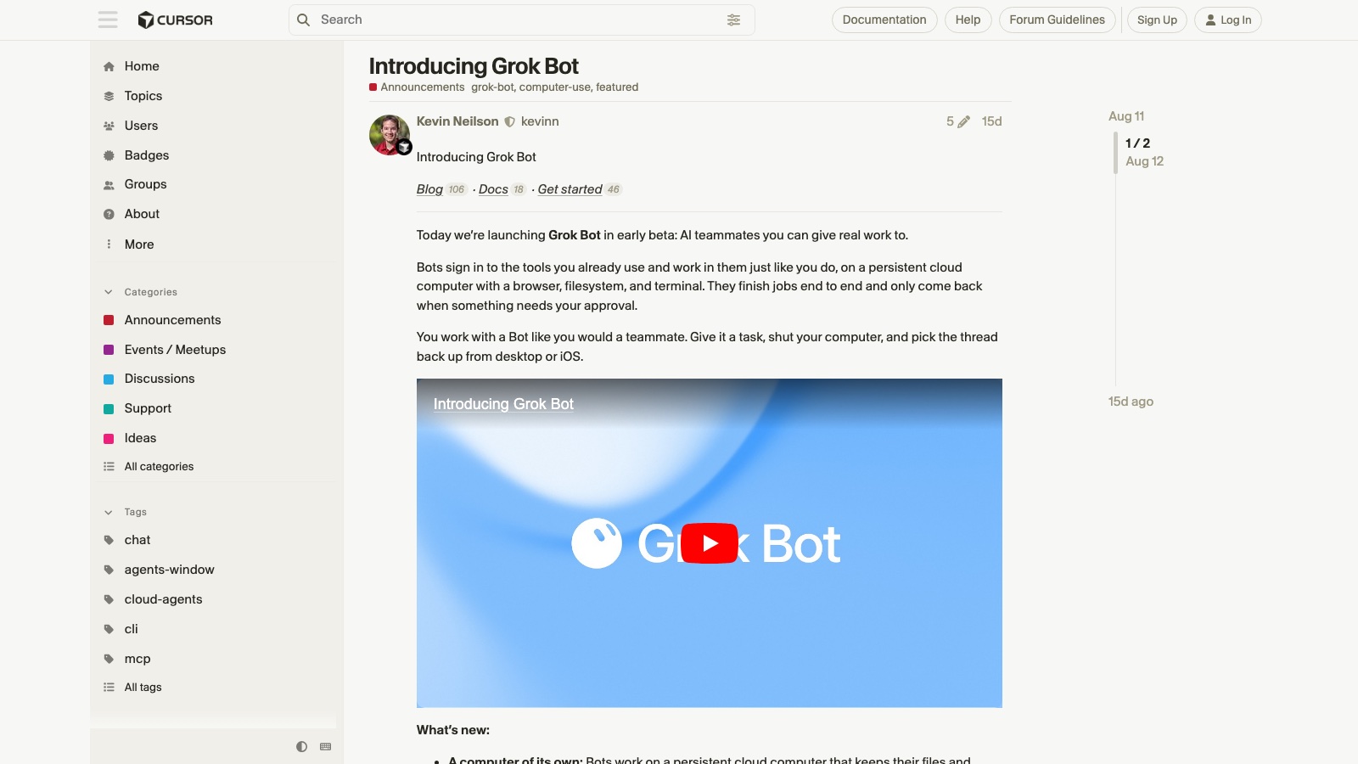The width and height of the screenshot is (1358, 764).
Task: Open the Documentation link
Action: [884, 20]
